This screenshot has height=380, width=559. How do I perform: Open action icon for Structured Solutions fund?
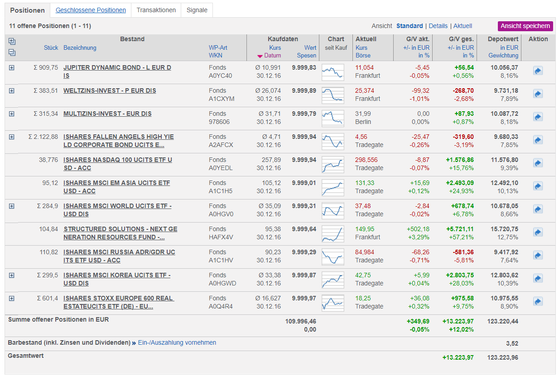[538, 233]
